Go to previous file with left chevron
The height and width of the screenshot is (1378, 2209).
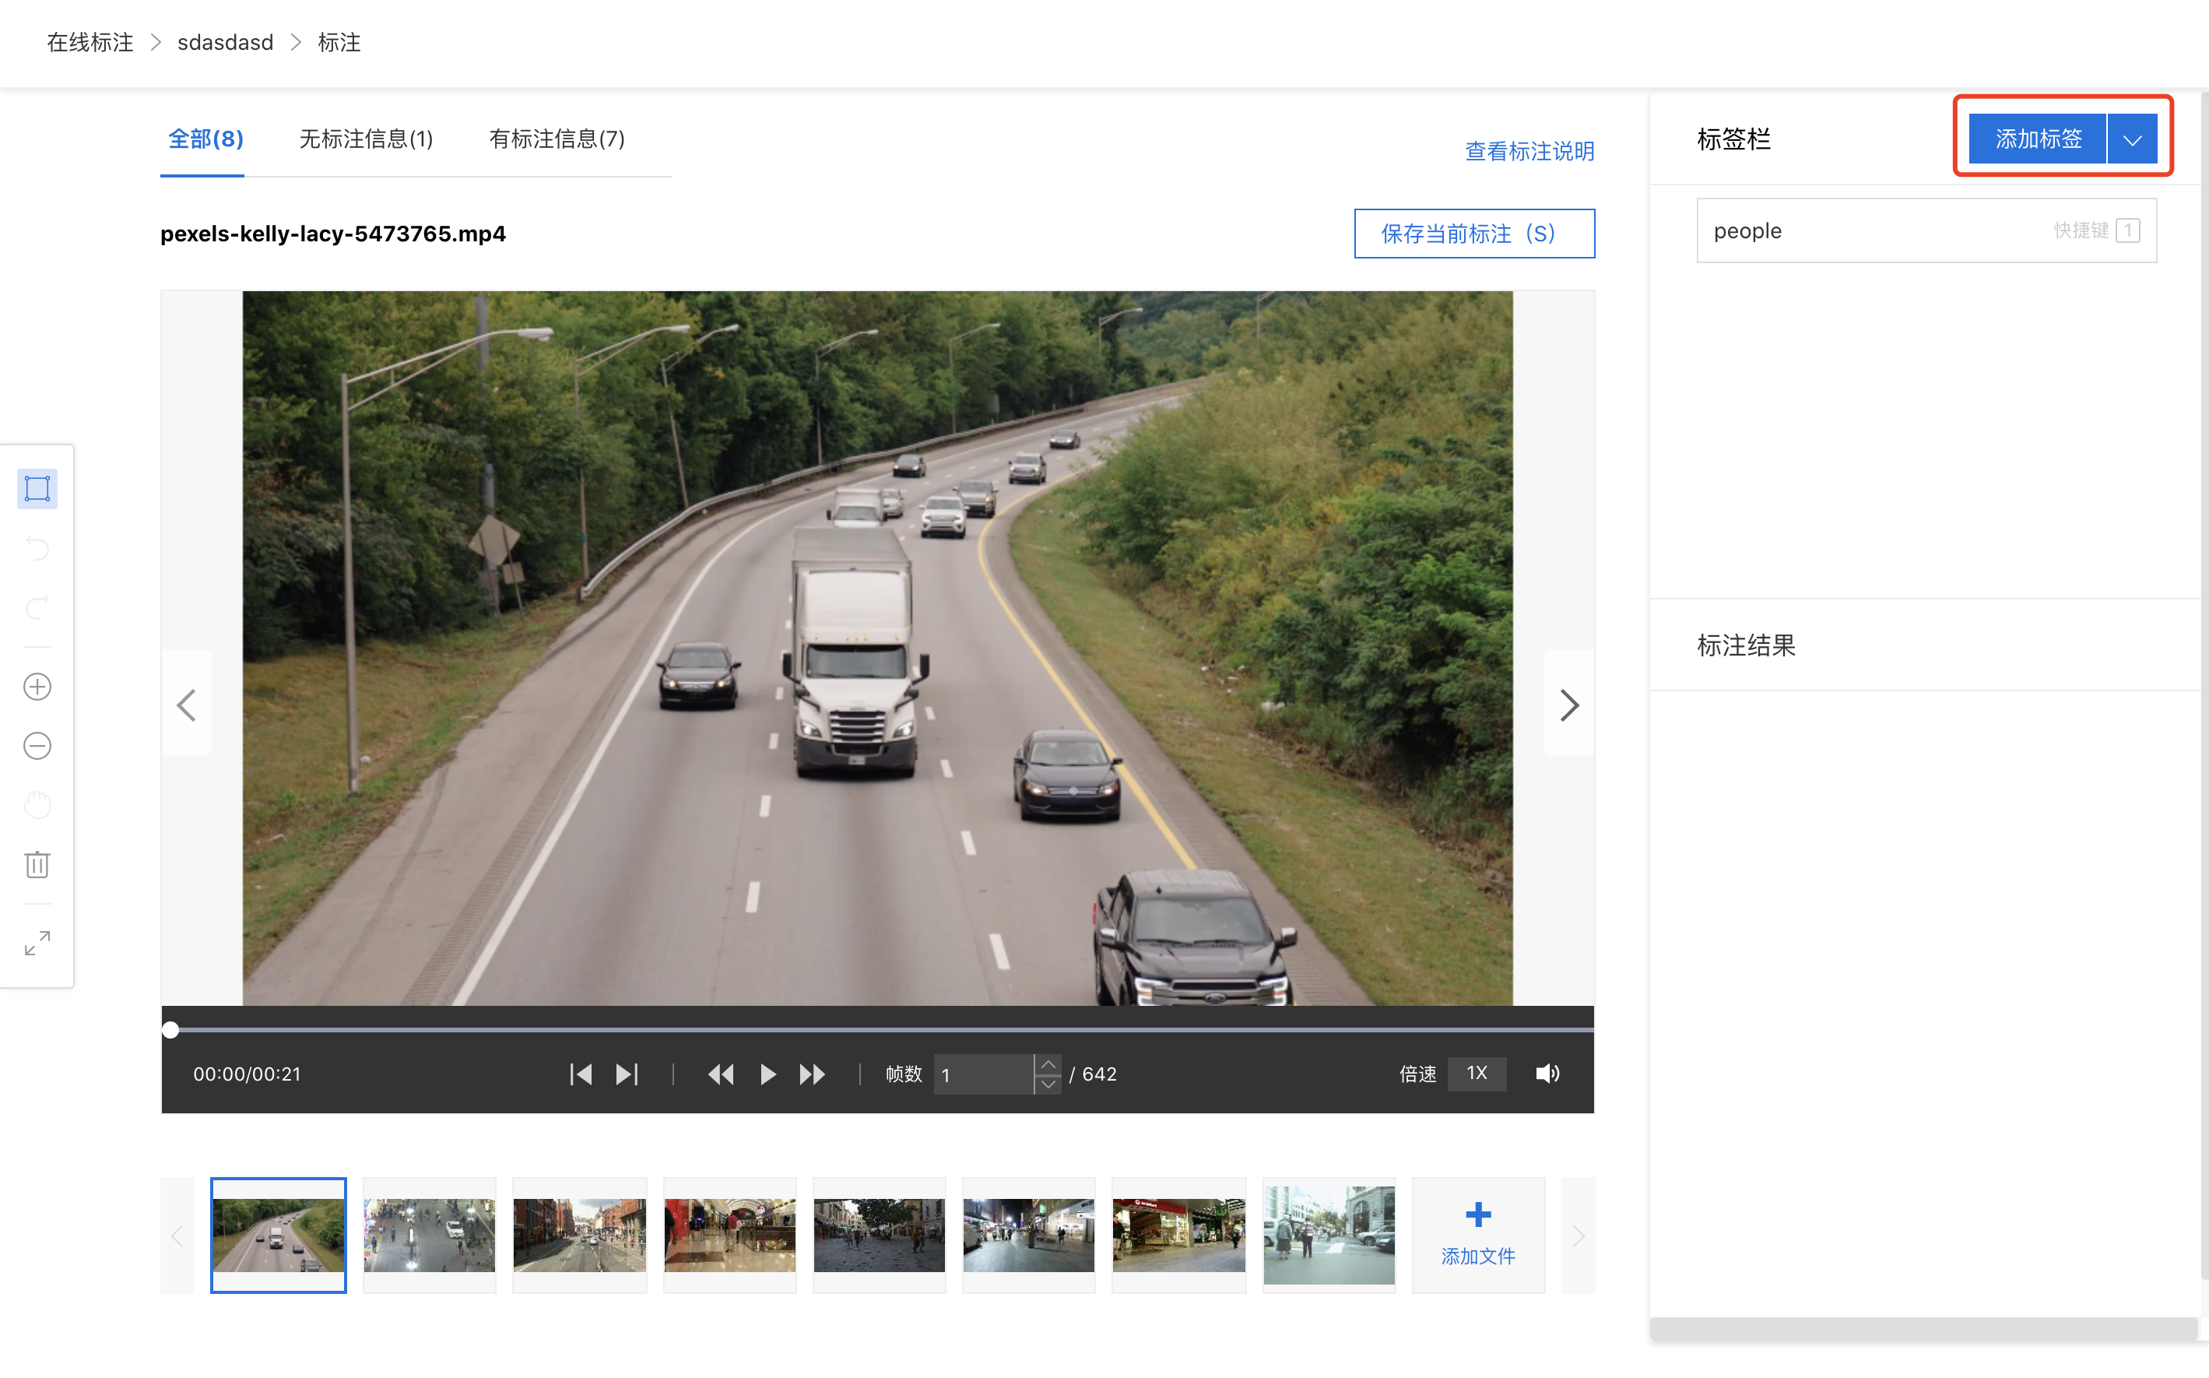click(187, 705)
